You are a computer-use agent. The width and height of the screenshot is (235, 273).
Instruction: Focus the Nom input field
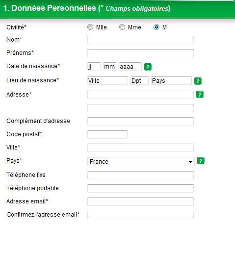pos(140,40)
